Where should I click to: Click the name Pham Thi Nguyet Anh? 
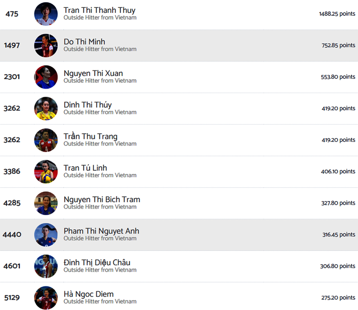click(101, 231)
